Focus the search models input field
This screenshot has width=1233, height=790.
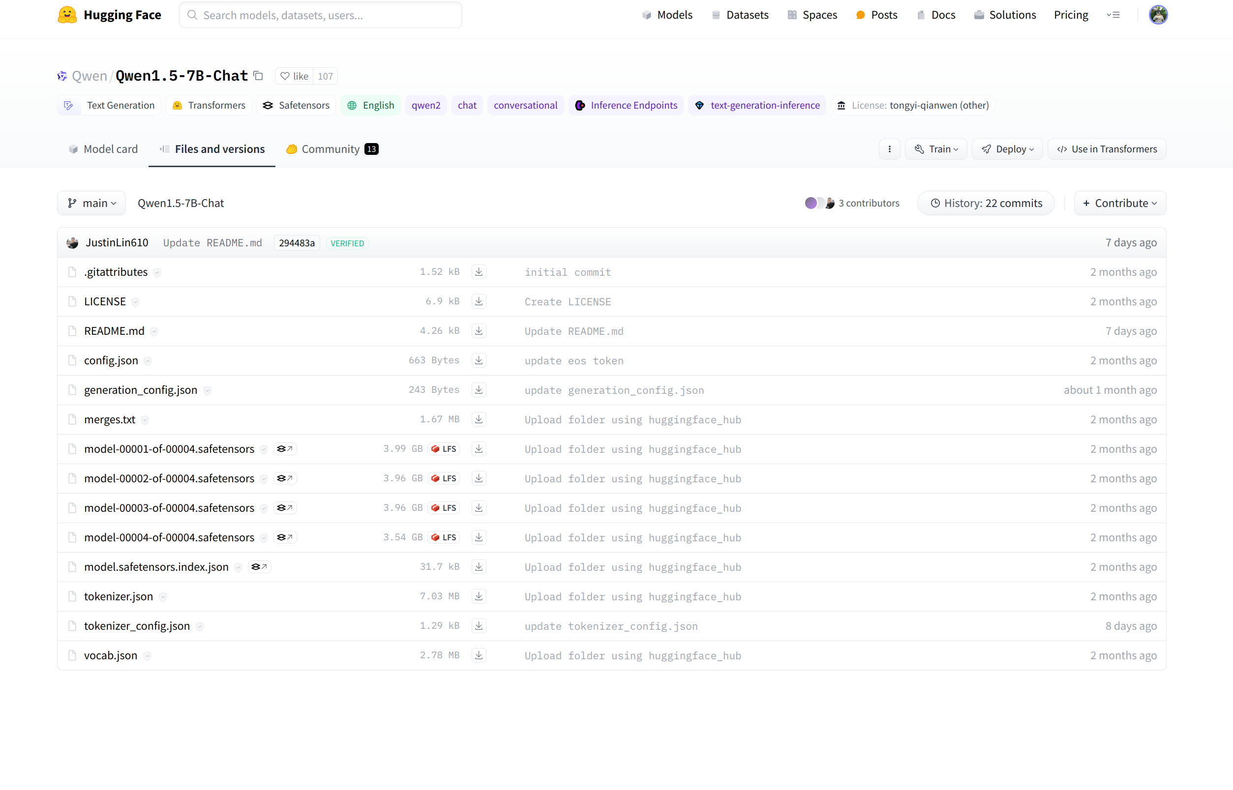tap(321, 15)
